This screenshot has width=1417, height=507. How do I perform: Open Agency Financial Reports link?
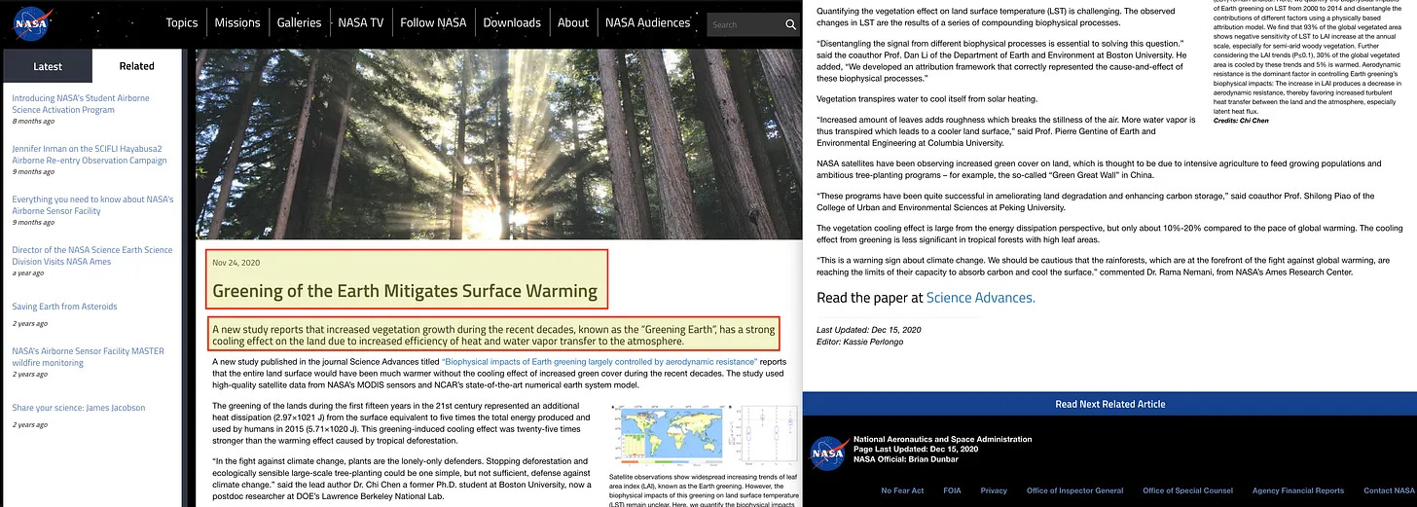click(x=1298, y=490)
